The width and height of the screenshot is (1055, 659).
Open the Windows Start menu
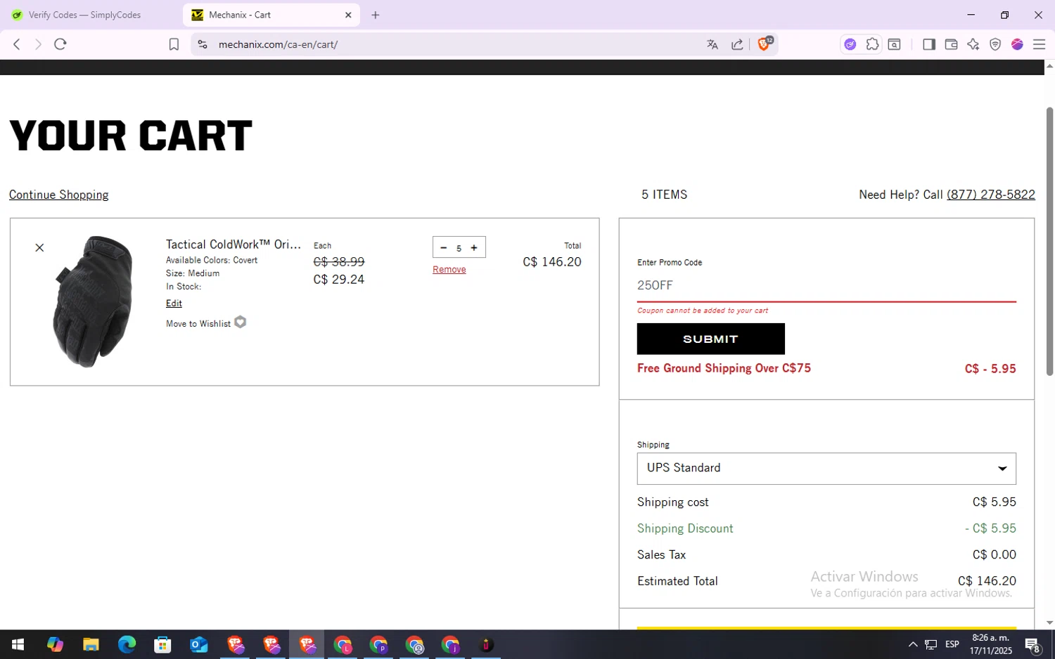18,644
